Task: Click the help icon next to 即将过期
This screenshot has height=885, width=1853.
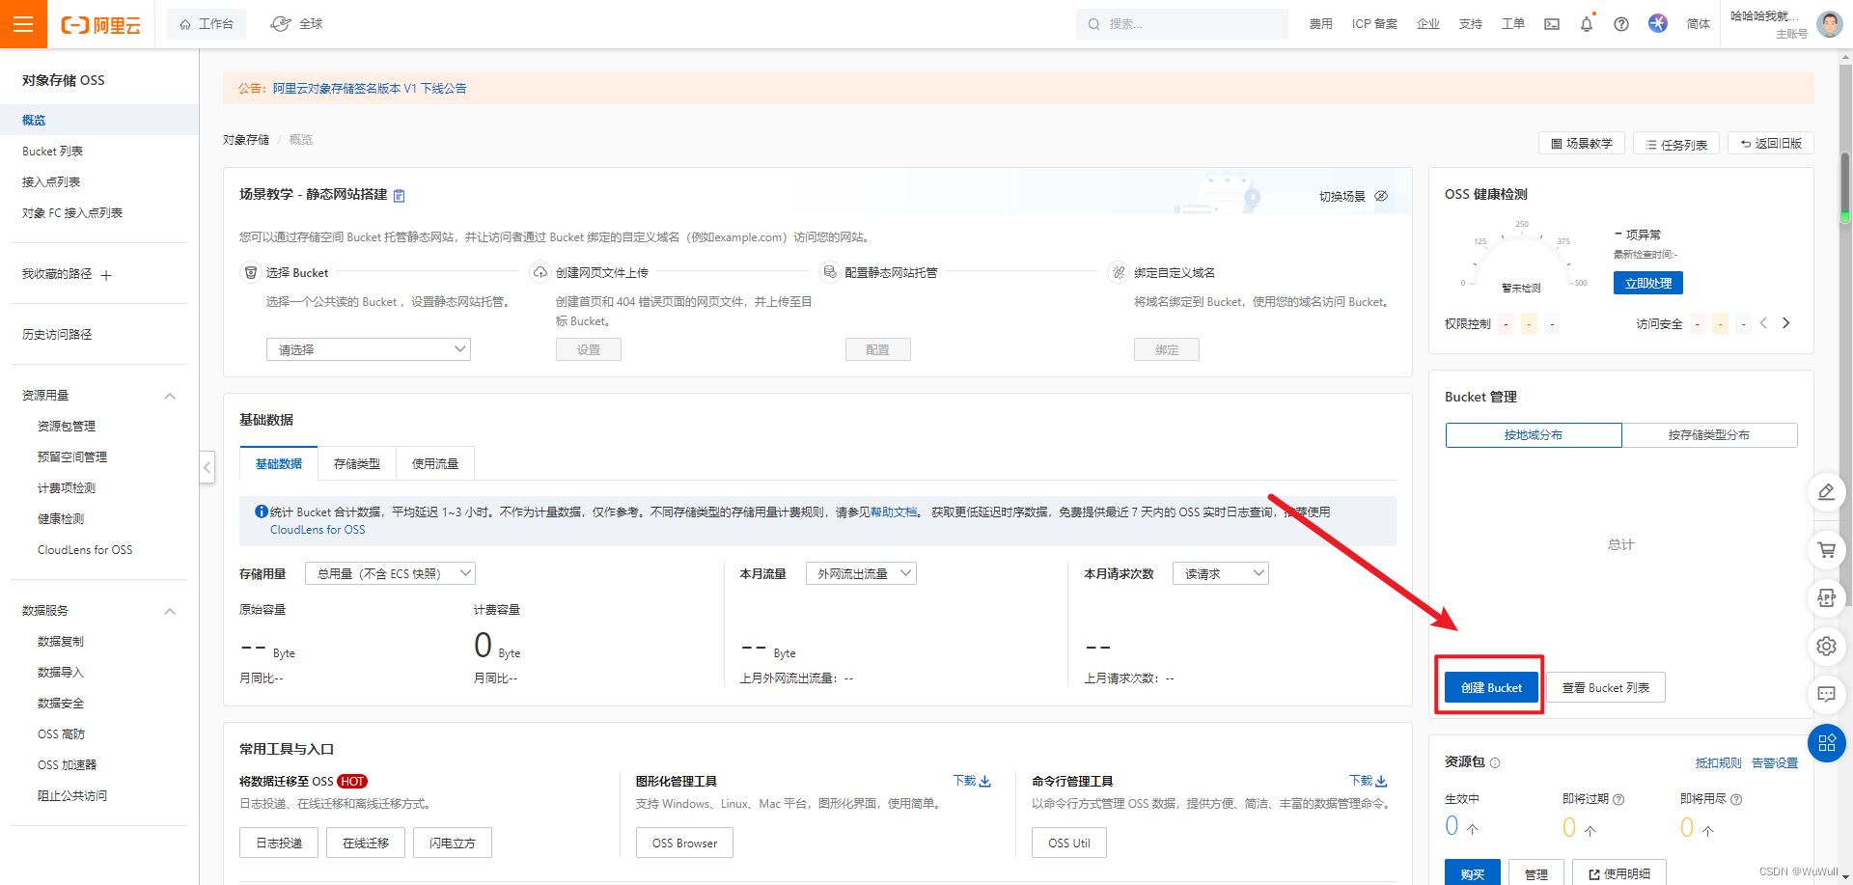Action: point(1618,799)
